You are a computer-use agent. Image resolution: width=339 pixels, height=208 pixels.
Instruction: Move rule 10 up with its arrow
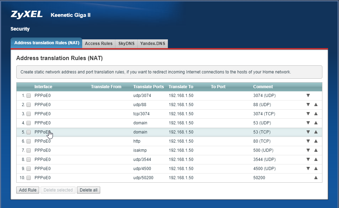pyautogui.click(x=316, y=177)
